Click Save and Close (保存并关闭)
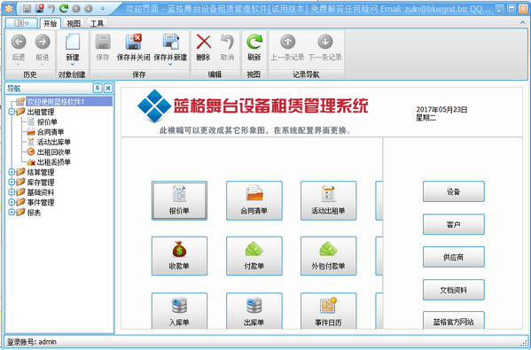 [134, 47]
